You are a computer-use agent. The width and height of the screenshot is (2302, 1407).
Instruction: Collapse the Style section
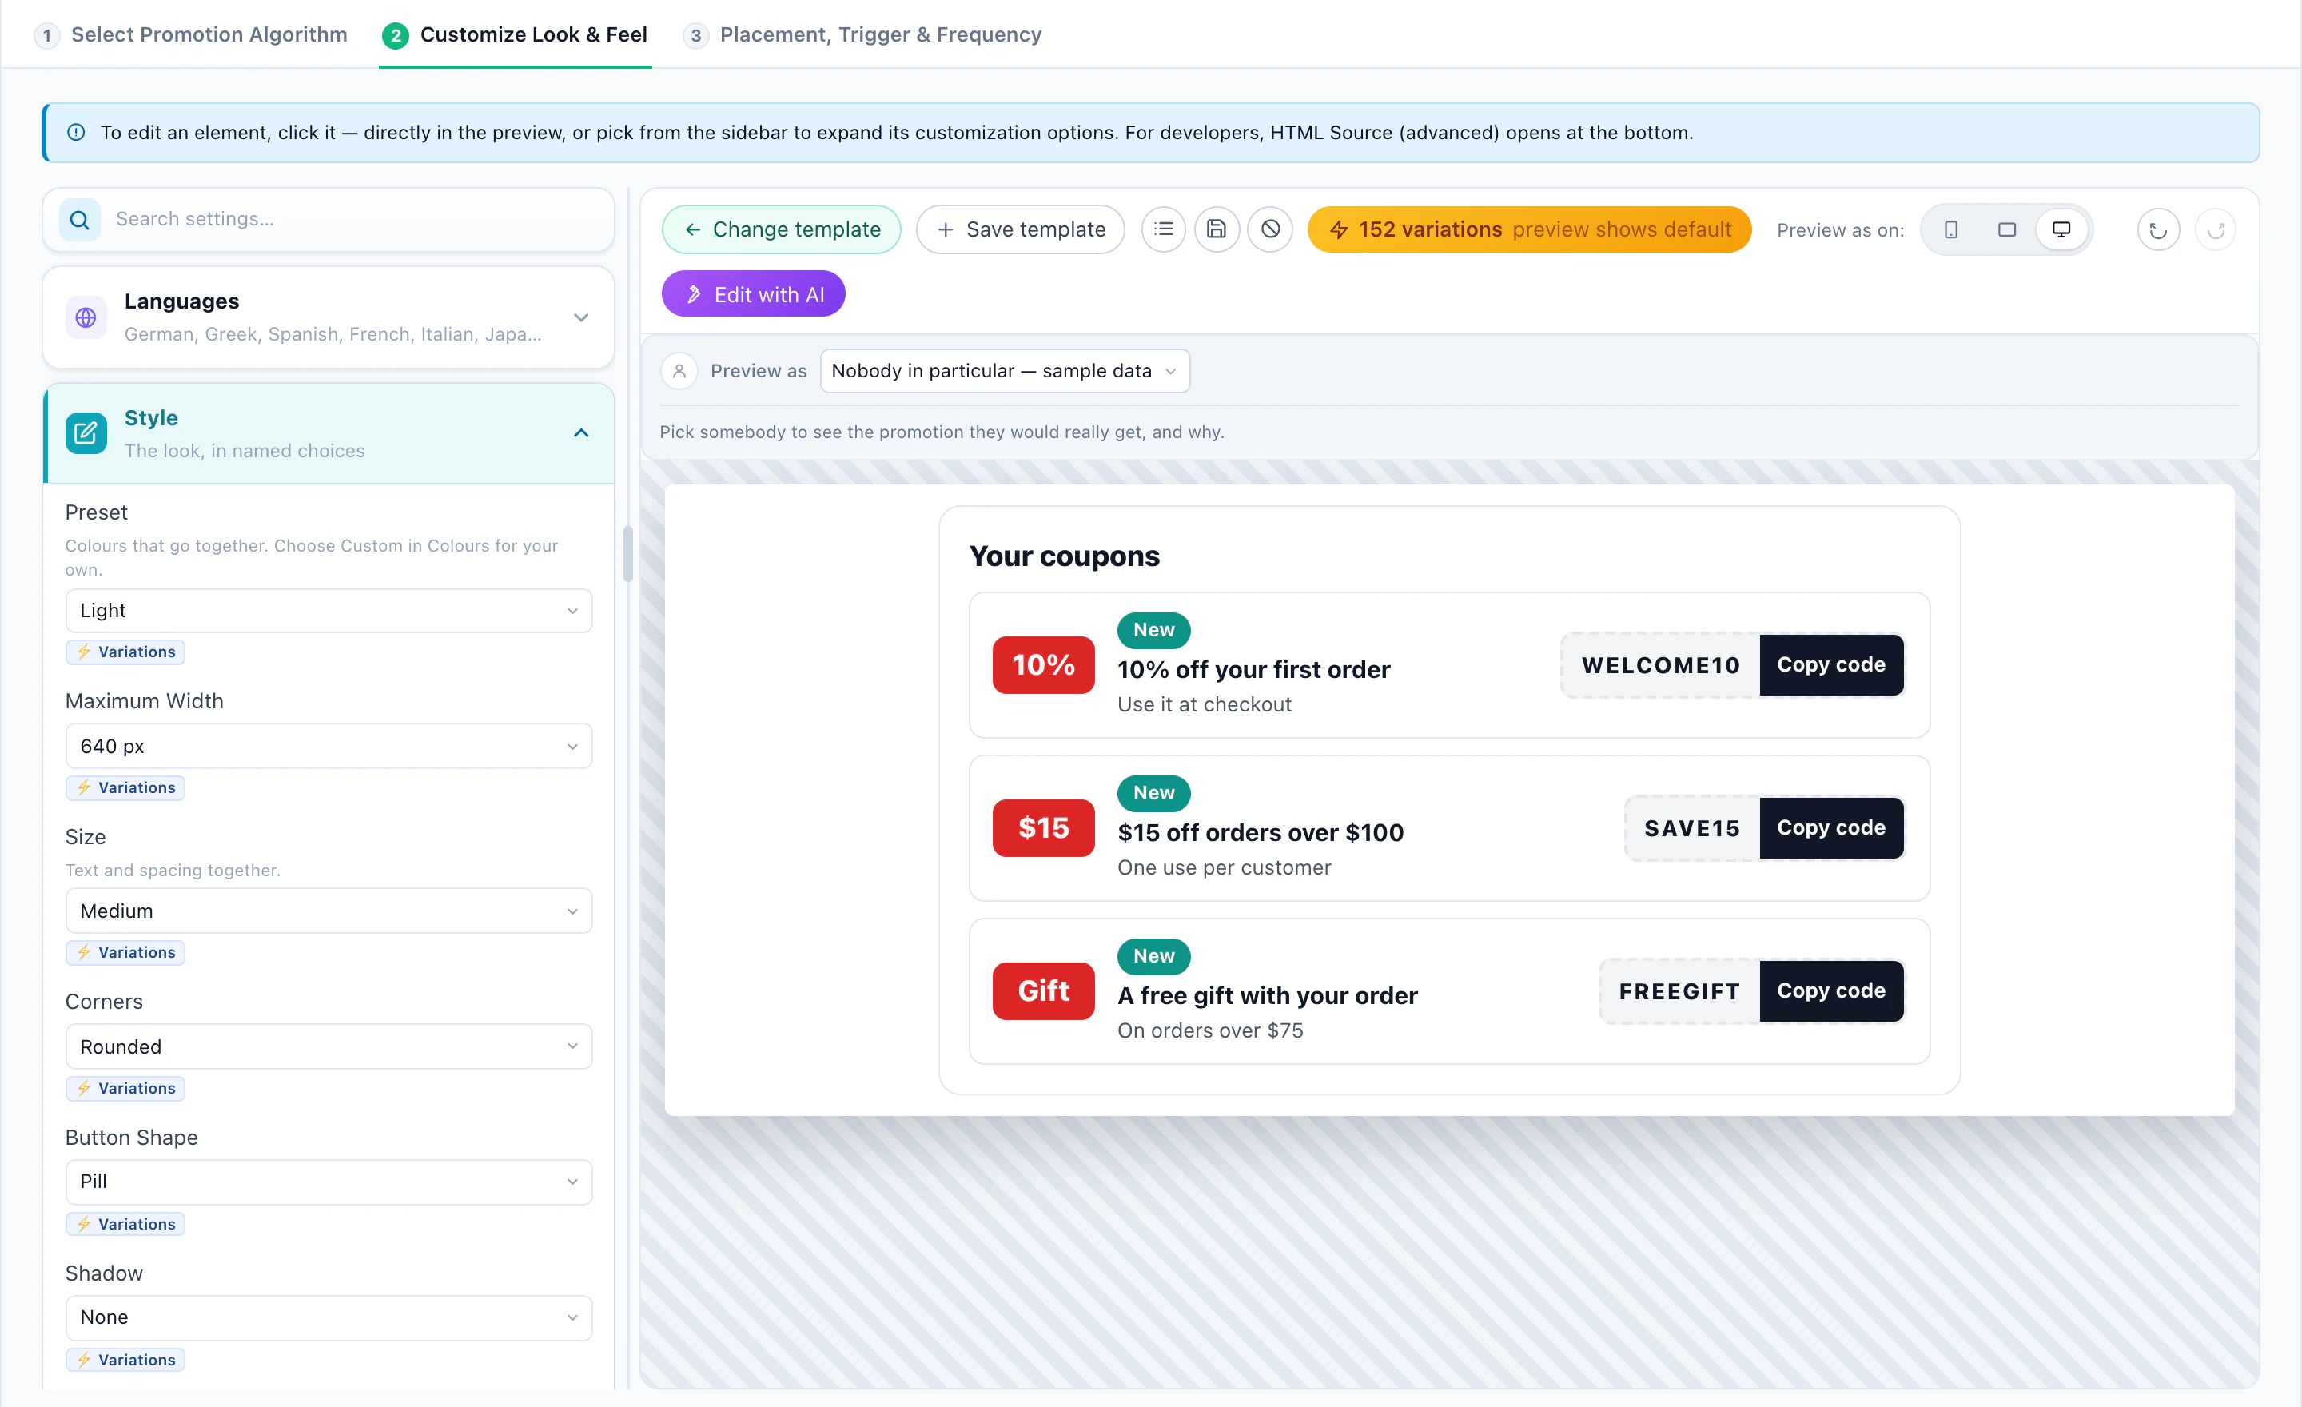329,433
